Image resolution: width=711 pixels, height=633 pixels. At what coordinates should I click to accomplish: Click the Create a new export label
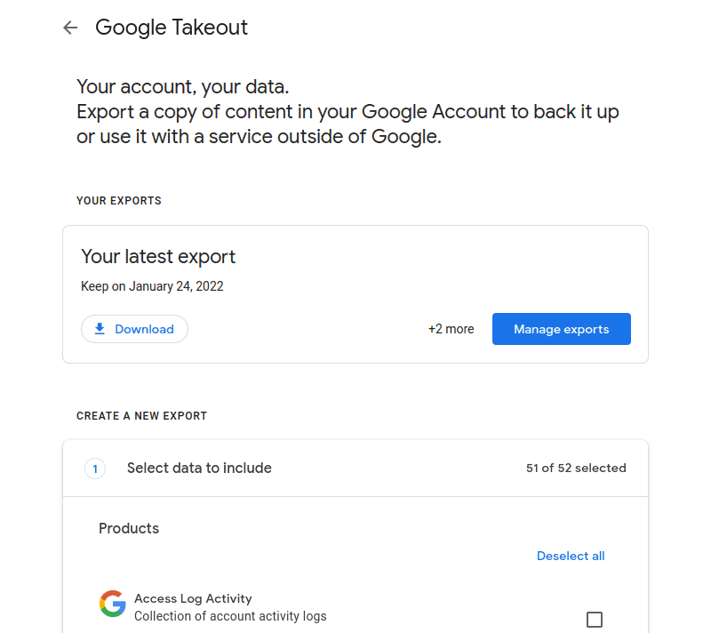tap(141, 416)
